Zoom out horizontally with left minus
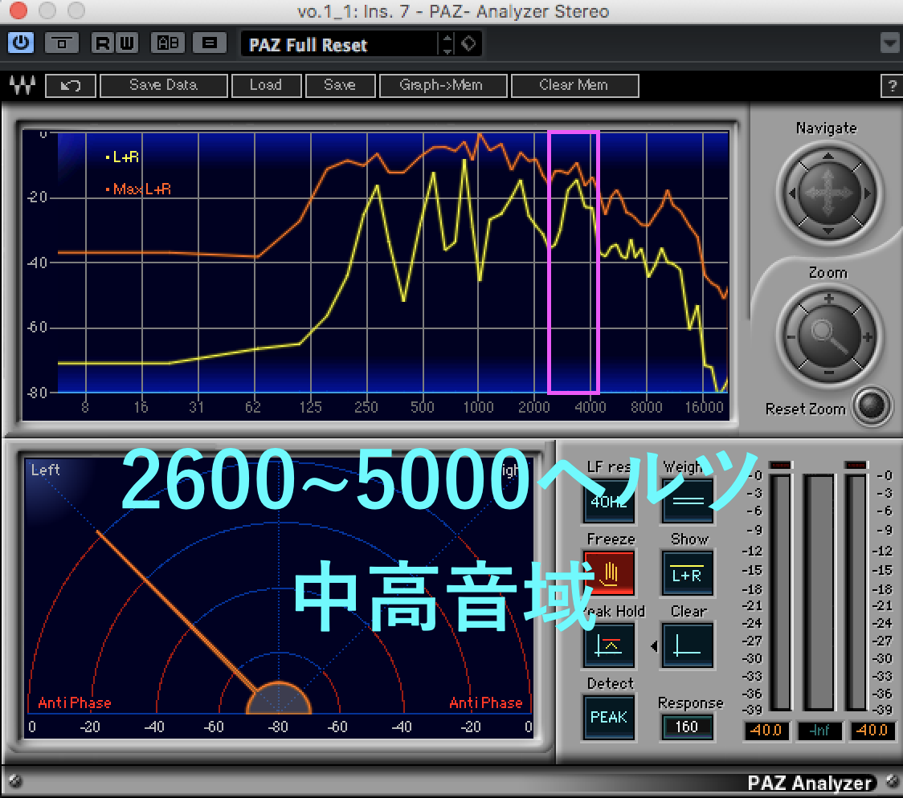This screenshot has width=903, height=798. tap(791, 336)
